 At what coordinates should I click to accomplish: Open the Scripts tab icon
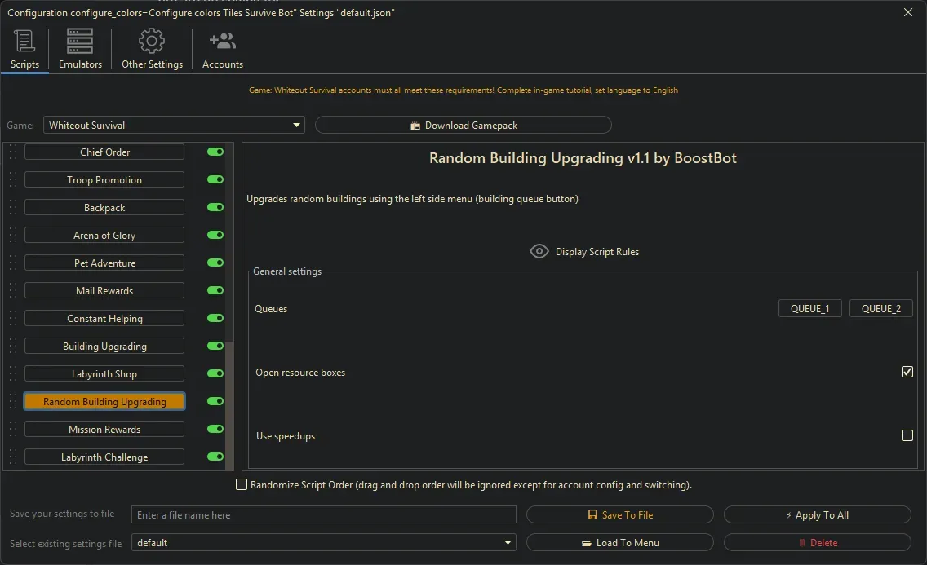click(24, 41)
